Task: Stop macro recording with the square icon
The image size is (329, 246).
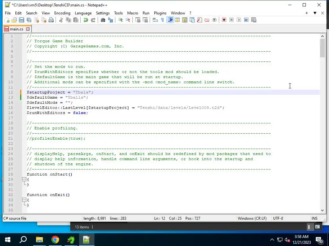Action: 231,20
